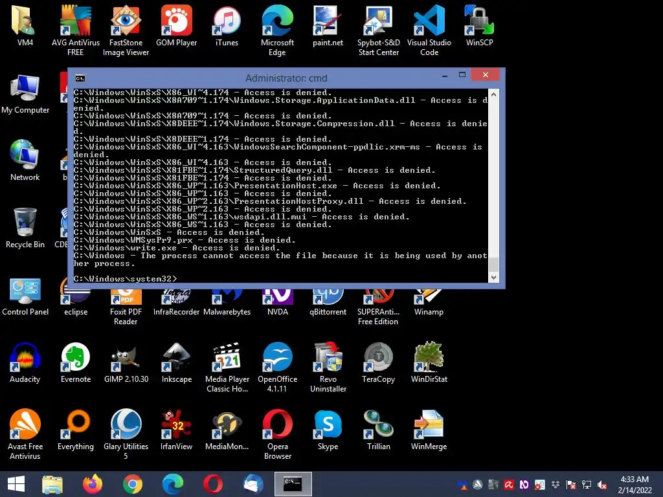Select the Network desktop icon
Image resolution: width=663 pixels, height=497 pixels.
(25, 160)
